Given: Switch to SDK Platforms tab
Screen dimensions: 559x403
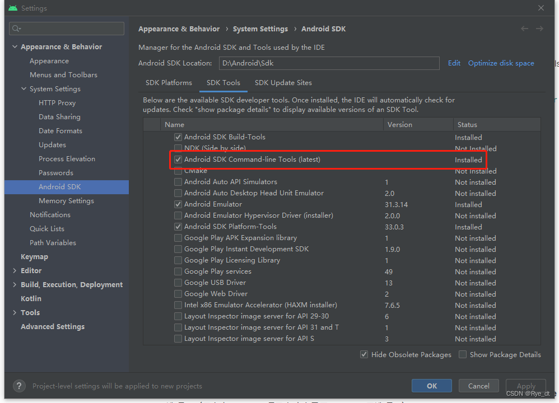Looking at the screenshot, I should coord(169,83).
